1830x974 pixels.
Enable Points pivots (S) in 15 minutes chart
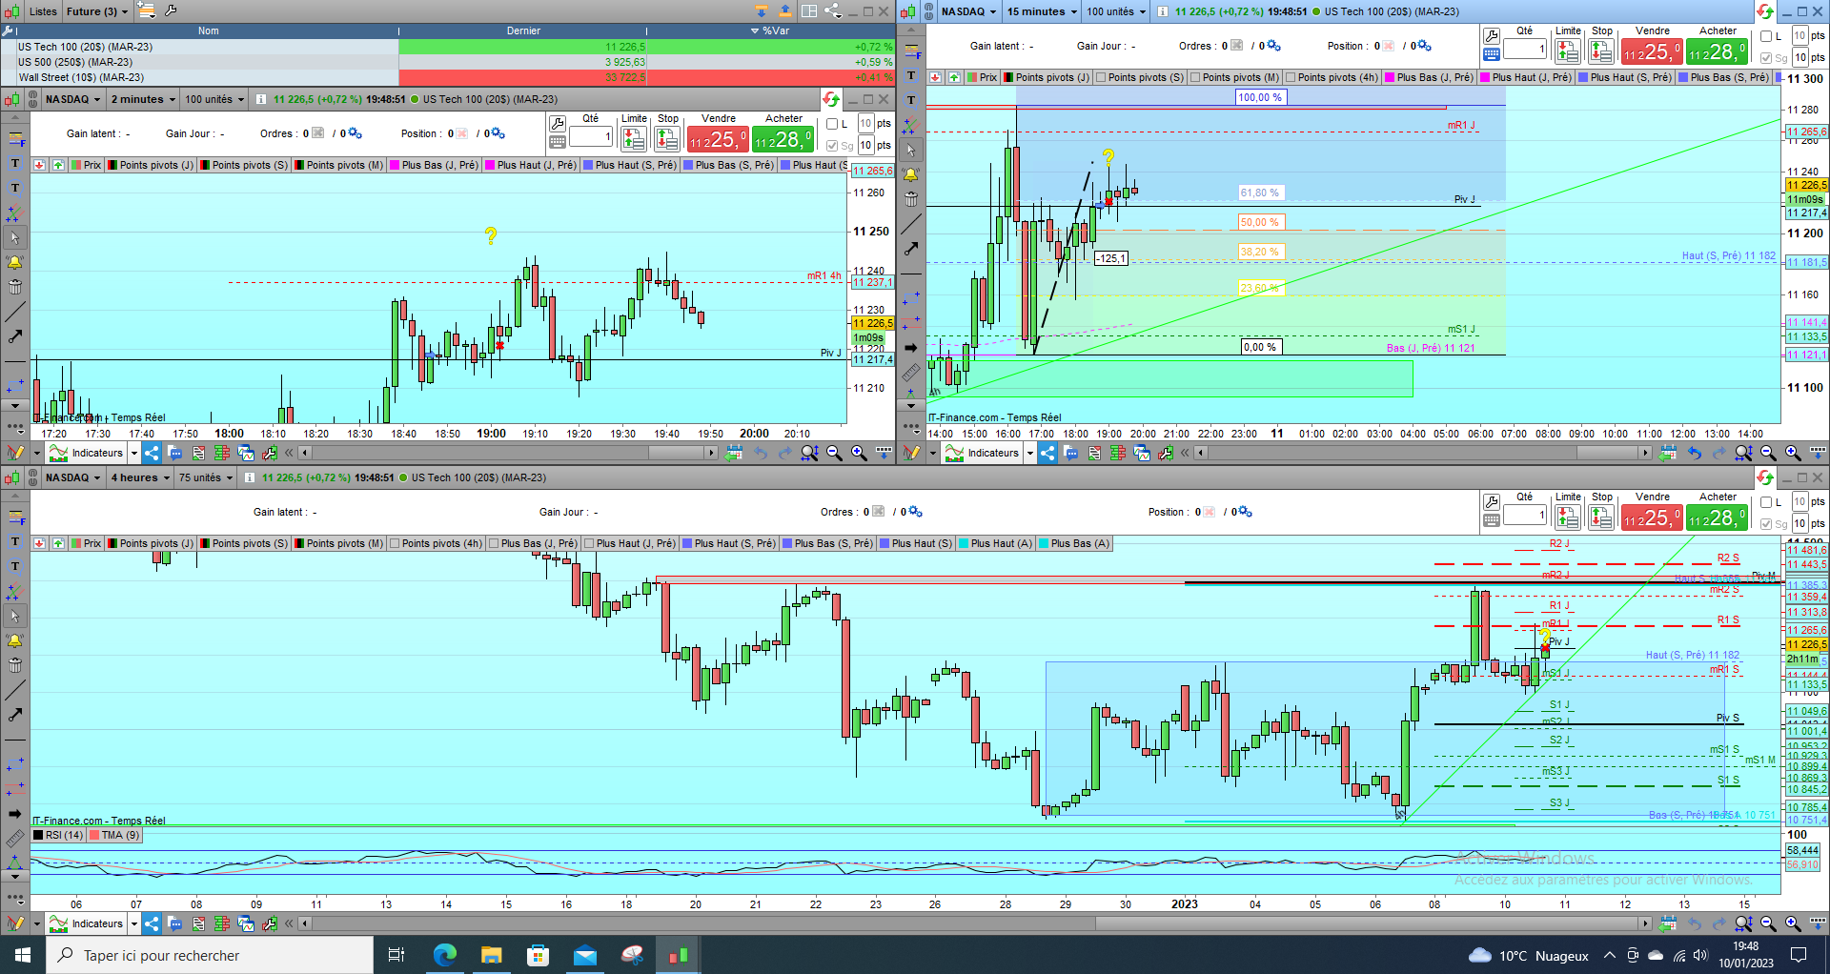[x=1102, y=77]
